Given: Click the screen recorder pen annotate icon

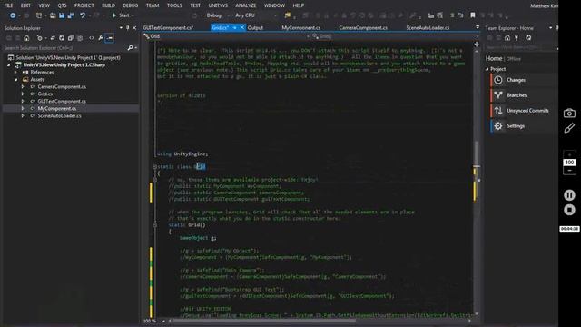Looking at the screenshot, I should (569, 128).
